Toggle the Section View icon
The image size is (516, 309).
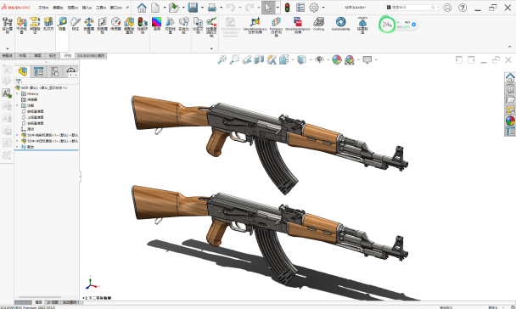click(259, 59)
